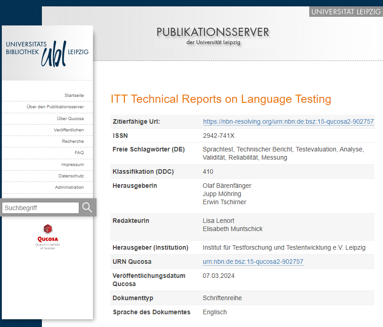This screenshot has width=383, height=327.
Task: Navigate to Impressum
Action: pyautogui.click(x=72, y=165)
